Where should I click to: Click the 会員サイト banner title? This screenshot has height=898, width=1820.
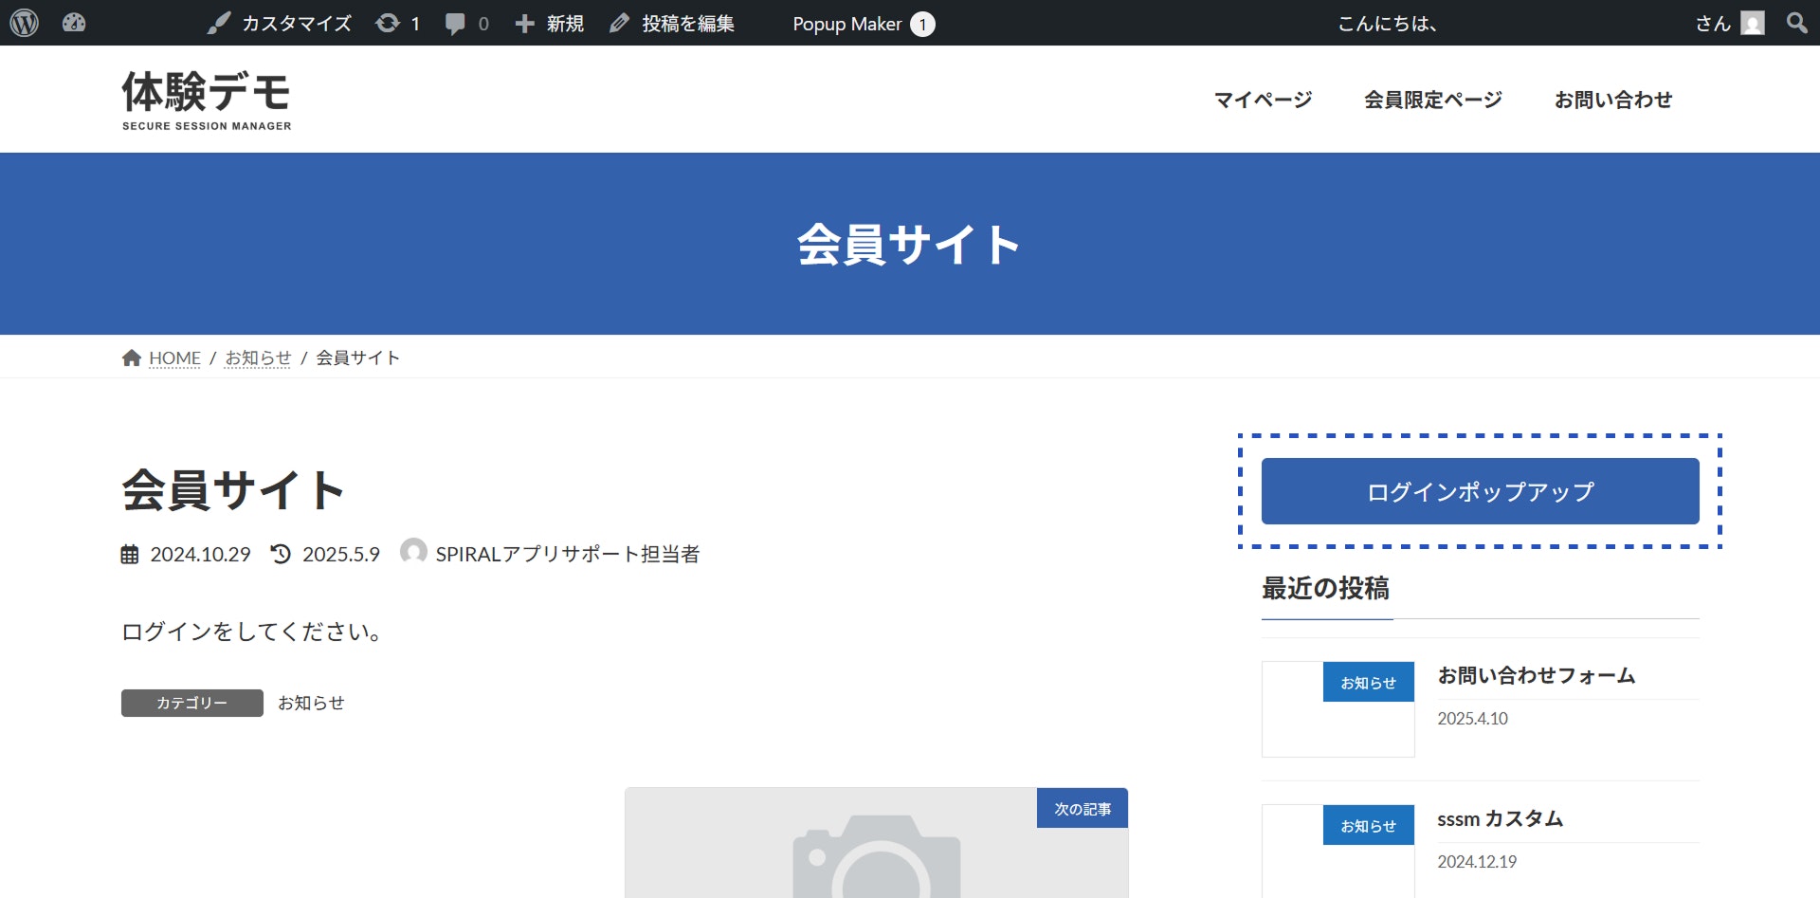coord(908,244)
